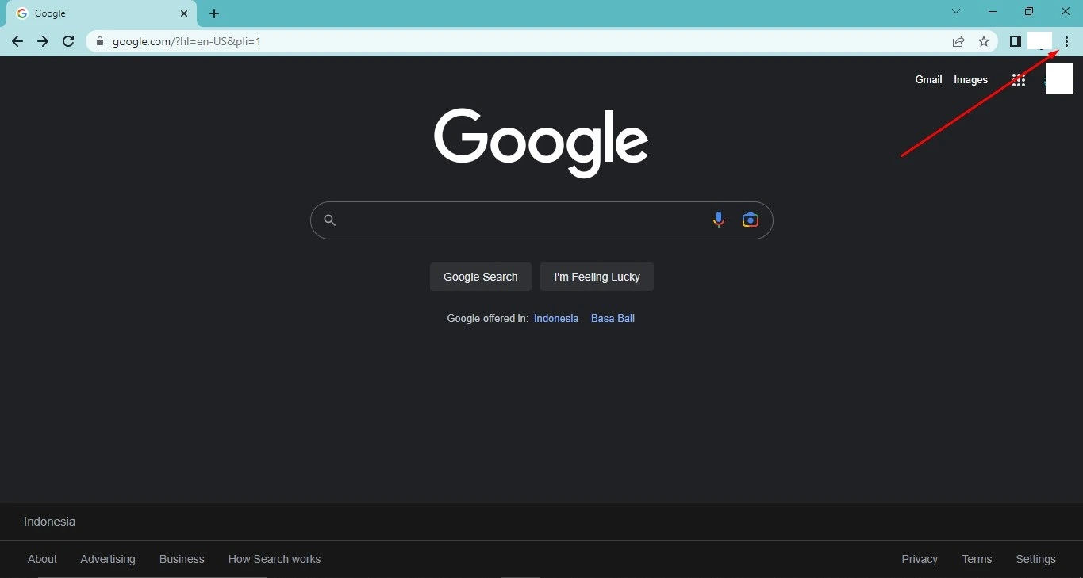This screenshot has height=578, width=1083.
Task: Open the Settings footer menu
Action: (1035, 559)
